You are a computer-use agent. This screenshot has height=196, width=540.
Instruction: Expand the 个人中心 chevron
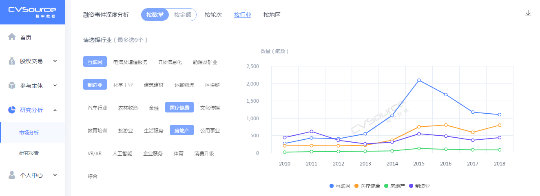[x=55, y=175]
